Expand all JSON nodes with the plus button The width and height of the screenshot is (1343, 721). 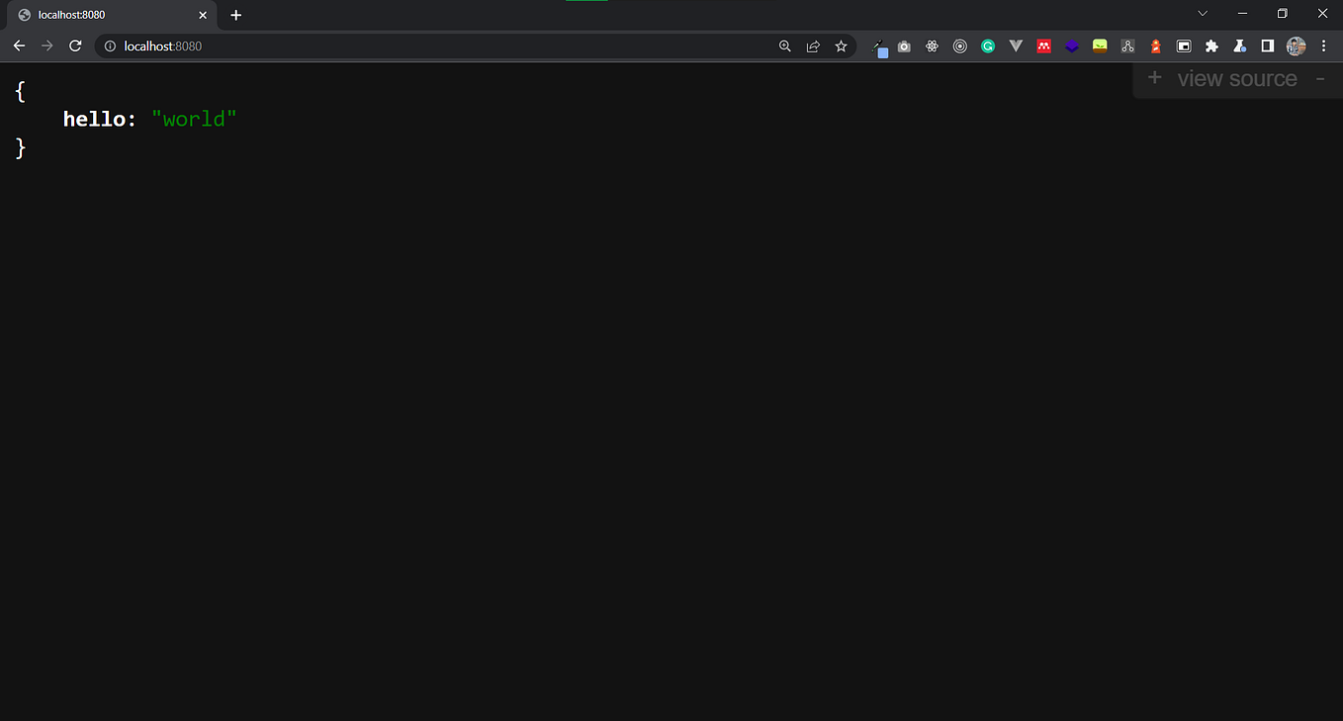click(x=1154, y=78)
